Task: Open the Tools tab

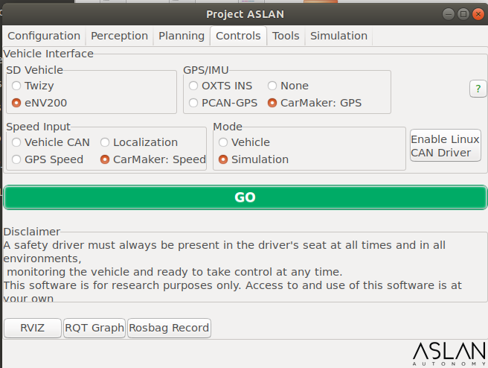Action: pos(286,36)
